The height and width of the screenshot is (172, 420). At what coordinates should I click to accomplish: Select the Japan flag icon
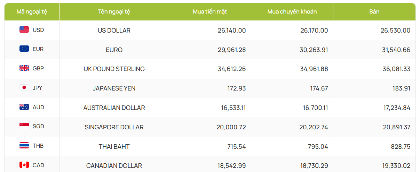point(24,88)
